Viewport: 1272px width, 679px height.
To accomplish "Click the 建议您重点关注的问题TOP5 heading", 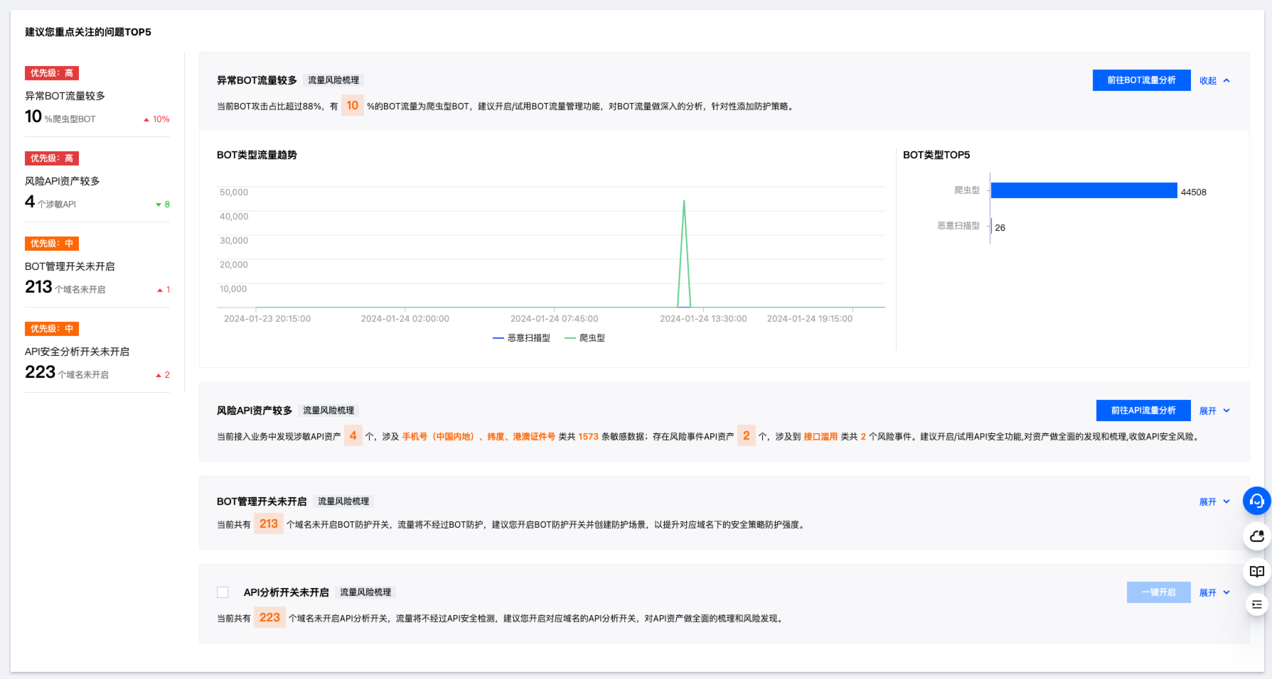I will (88, 32).
